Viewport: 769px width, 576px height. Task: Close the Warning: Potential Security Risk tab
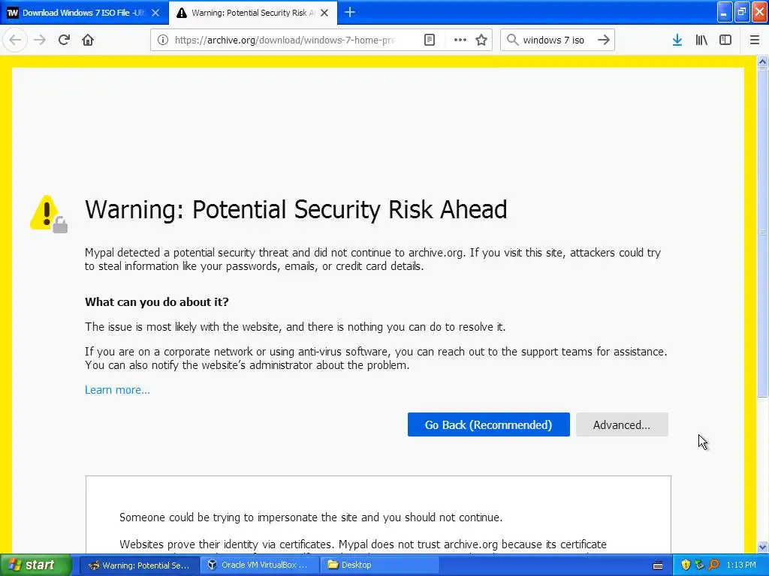click(324, 13)
